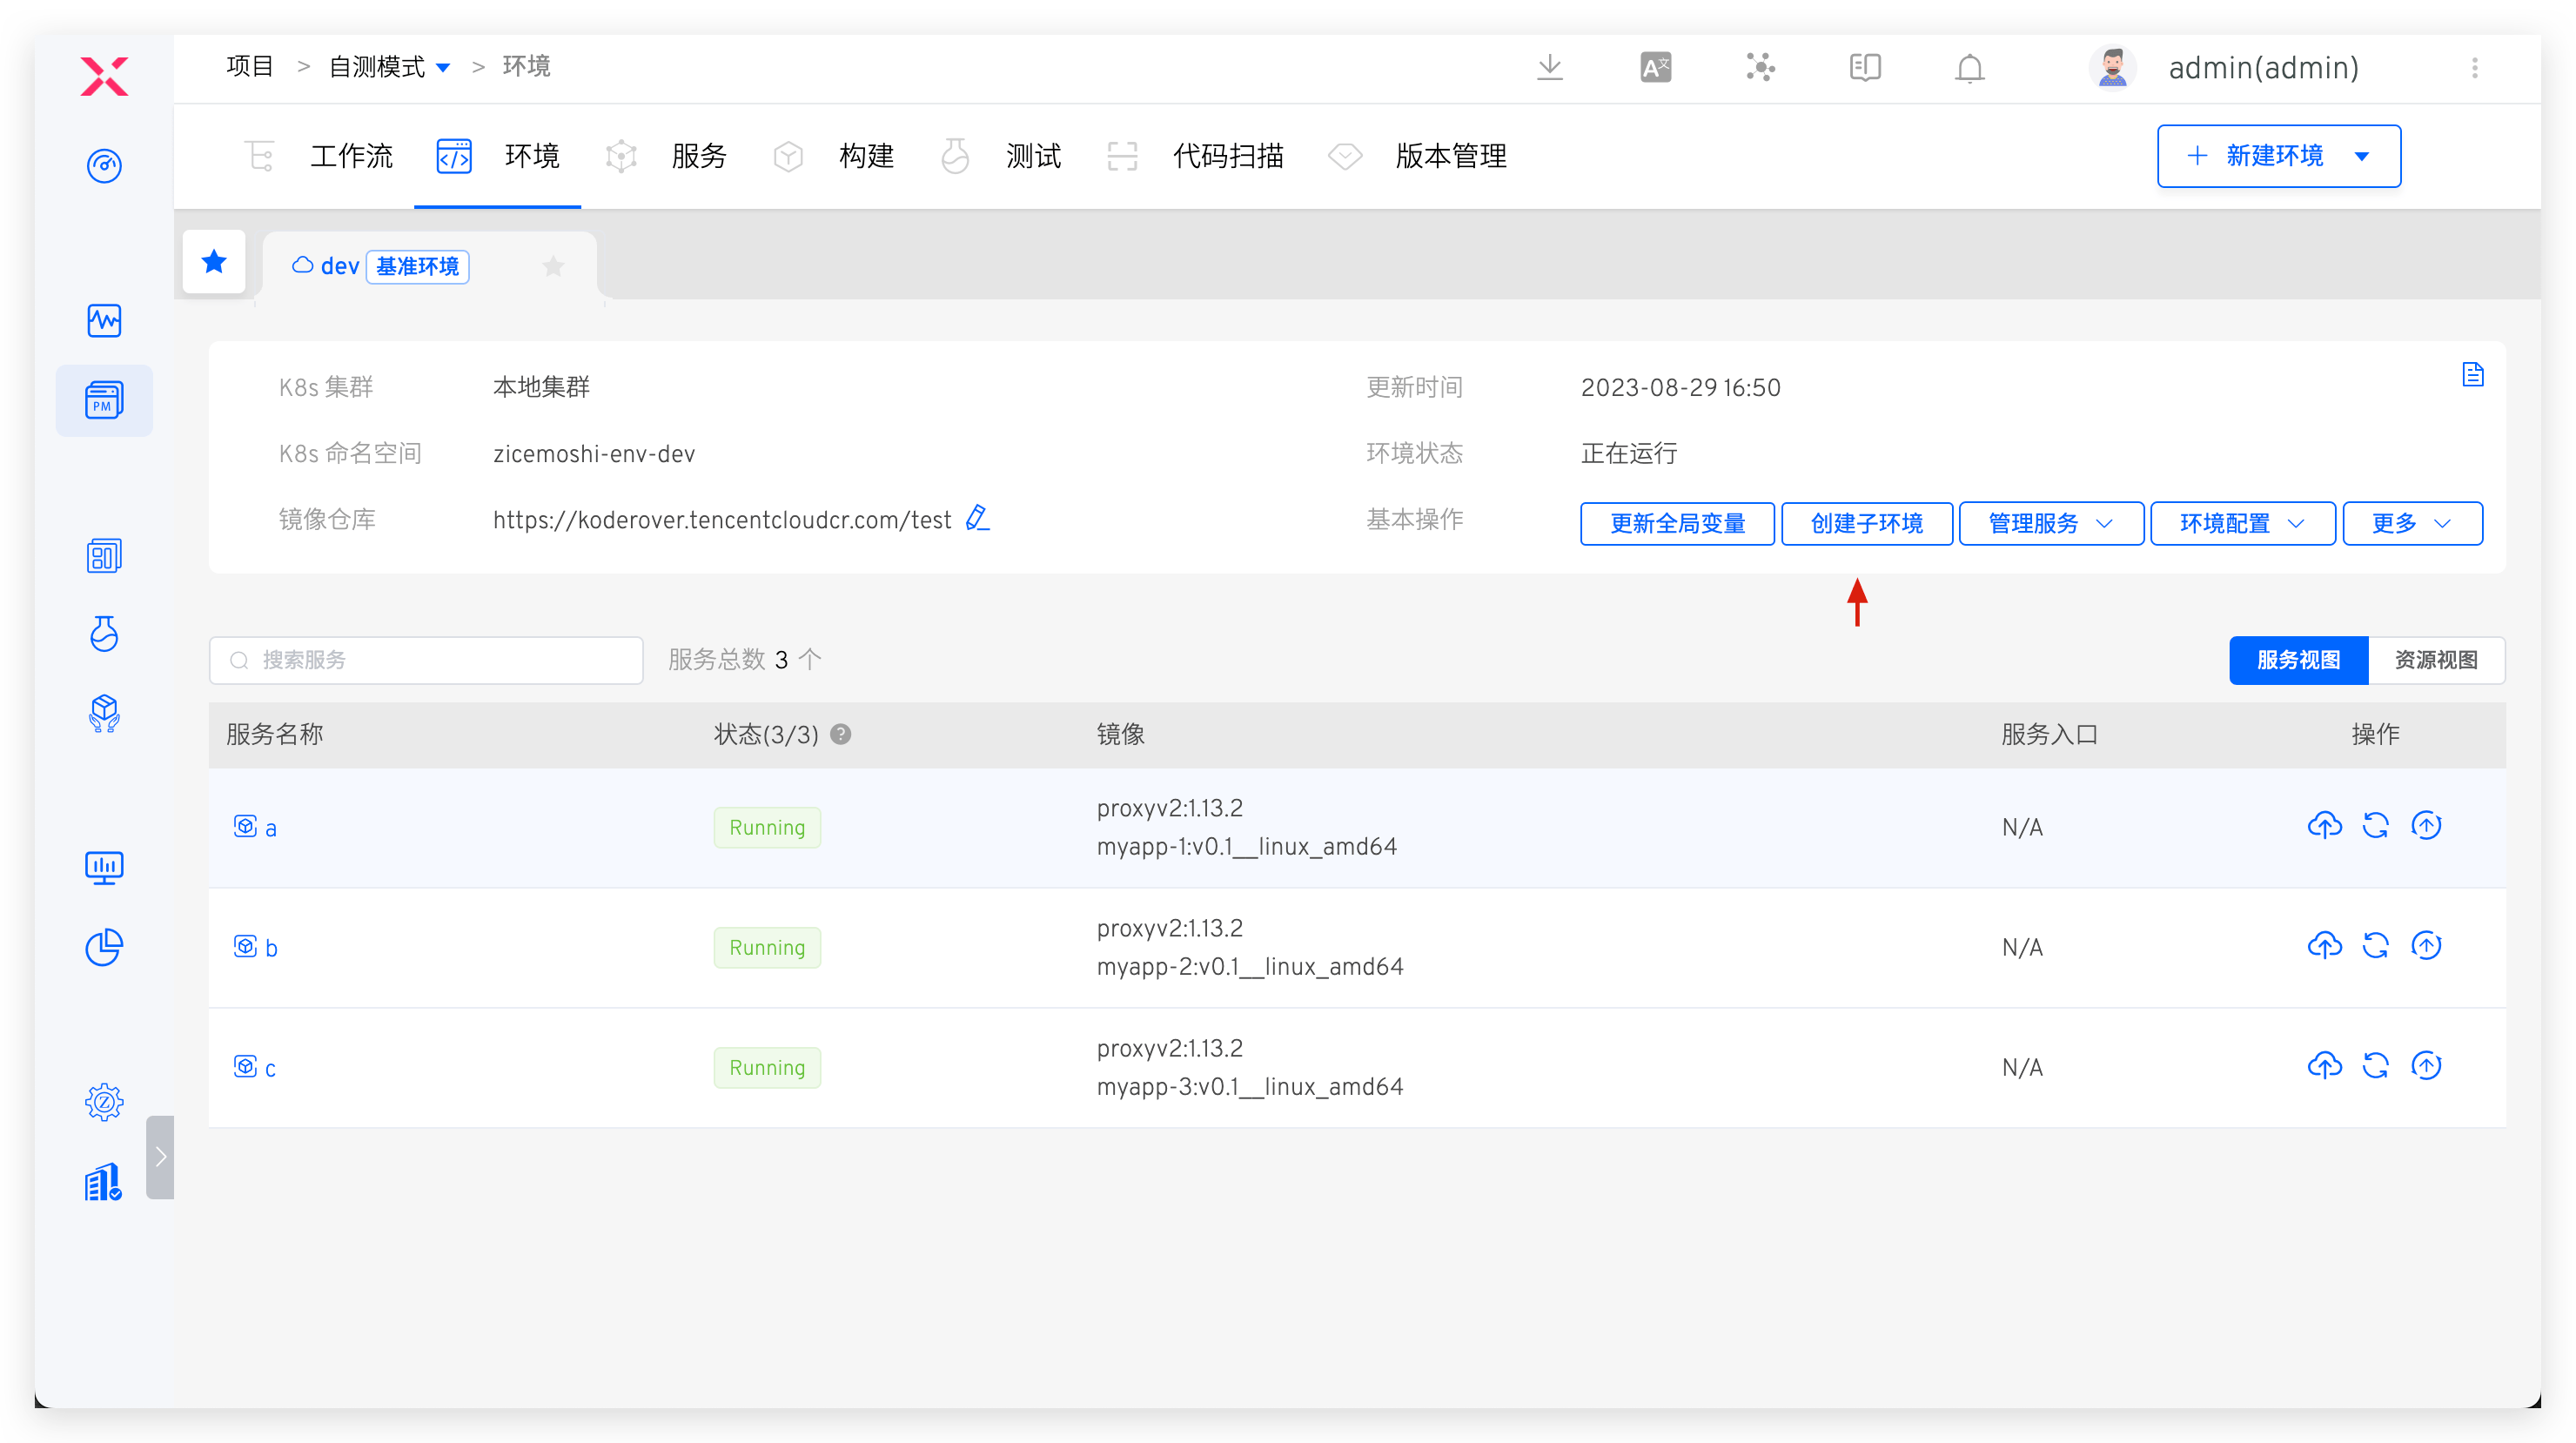The height and width of the screenshot is (1443, 2576).
Task: Click the 更新全局变量 button
Action: click(1676, 523)
